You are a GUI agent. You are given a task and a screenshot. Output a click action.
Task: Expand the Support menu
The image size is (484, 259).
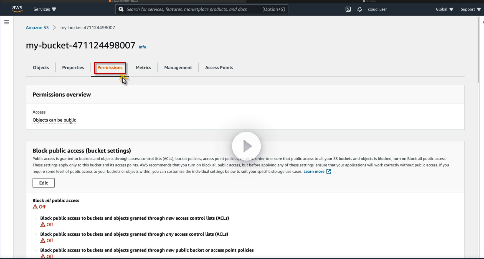point(470,9)
